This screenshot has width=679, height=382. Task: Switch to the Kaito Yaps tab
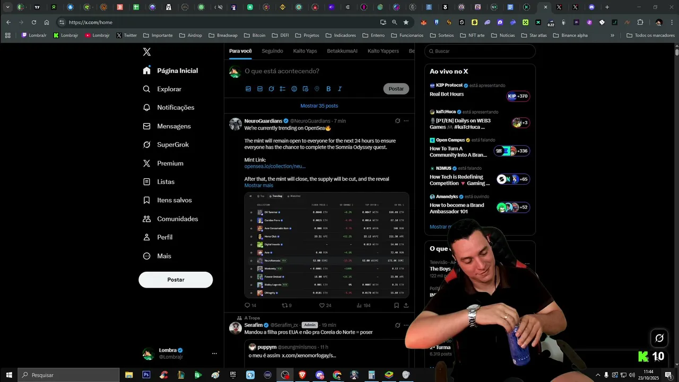pyautogui.click(x=305, y=51)
